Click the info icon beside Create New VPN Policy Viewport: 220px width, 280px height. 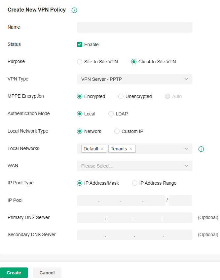[x=74, y=10]
